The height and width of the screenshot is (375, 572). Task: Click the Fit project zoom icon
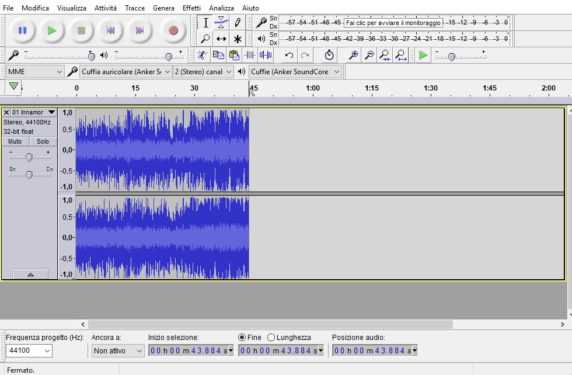tap(401, 55)
